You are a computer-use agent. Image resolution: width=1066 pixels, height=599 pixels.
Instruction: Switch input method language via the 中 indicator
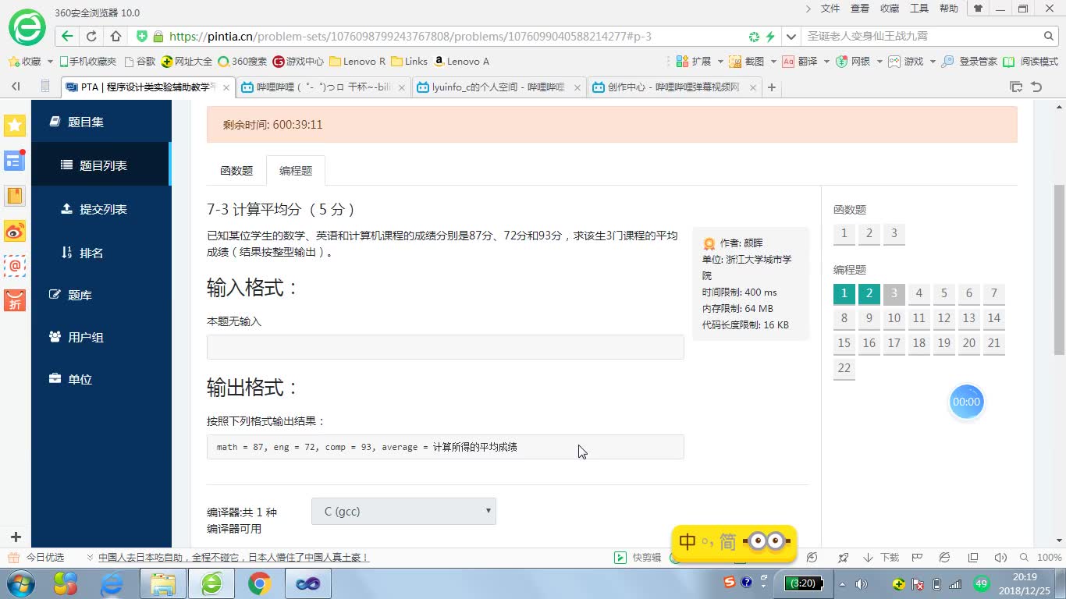click(x=687, y=541)
